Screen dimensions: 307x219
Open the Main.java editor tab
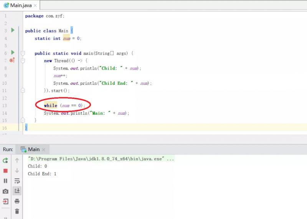pyautogui.click(x=21, y=5)
